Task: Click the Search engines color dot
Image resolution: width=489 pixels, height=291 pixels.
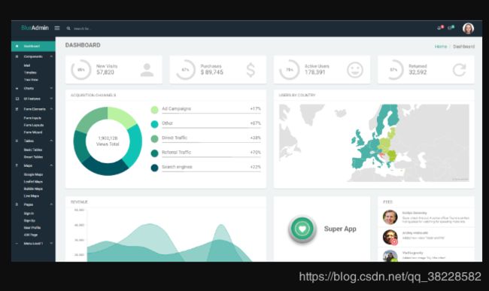Action: pos(154,168)
